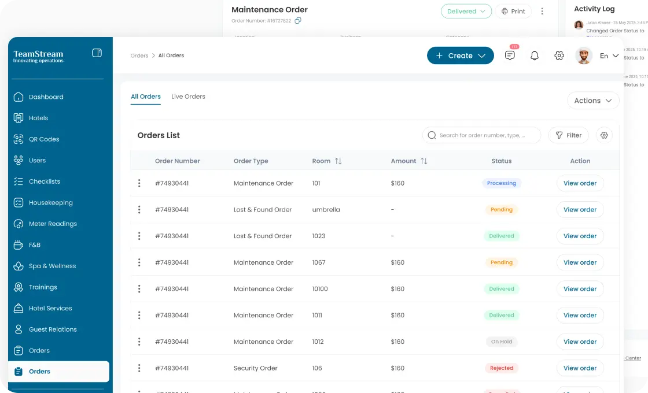Open the Actions dropdown
The width and height of the screenshot is (648, 393).
coord(592,101)
